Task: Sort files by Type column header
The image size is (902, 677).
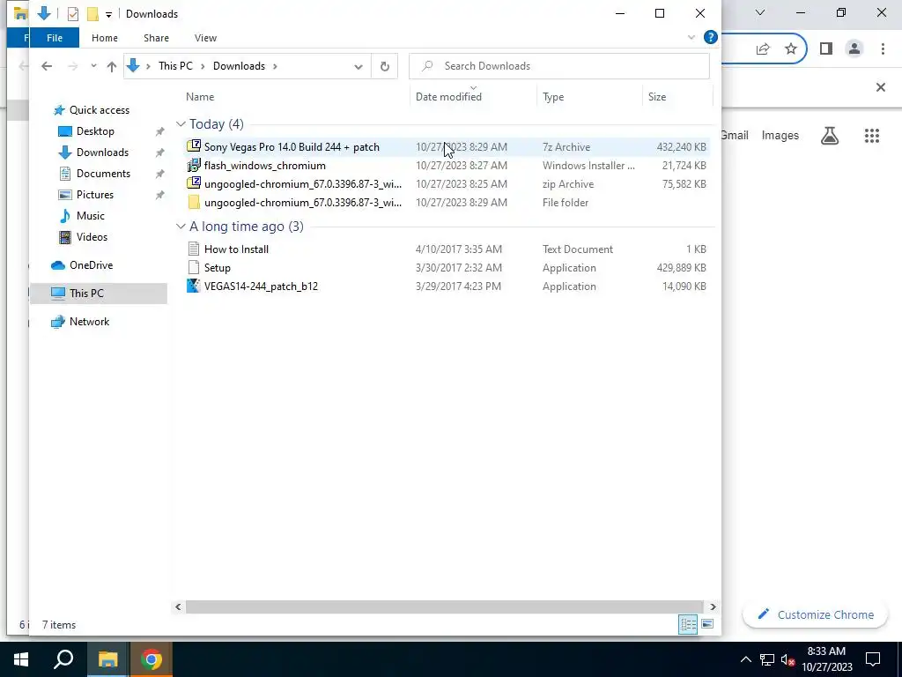Action: pos(553,97)
